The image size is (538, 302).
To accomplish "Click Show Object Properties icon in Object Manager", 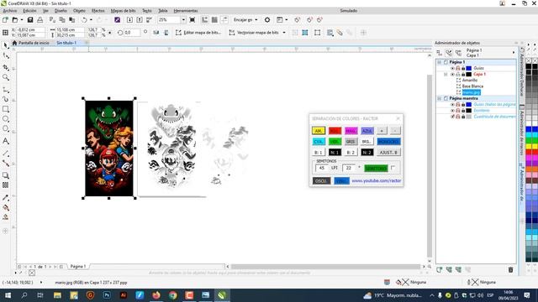I will pos(439,53).
